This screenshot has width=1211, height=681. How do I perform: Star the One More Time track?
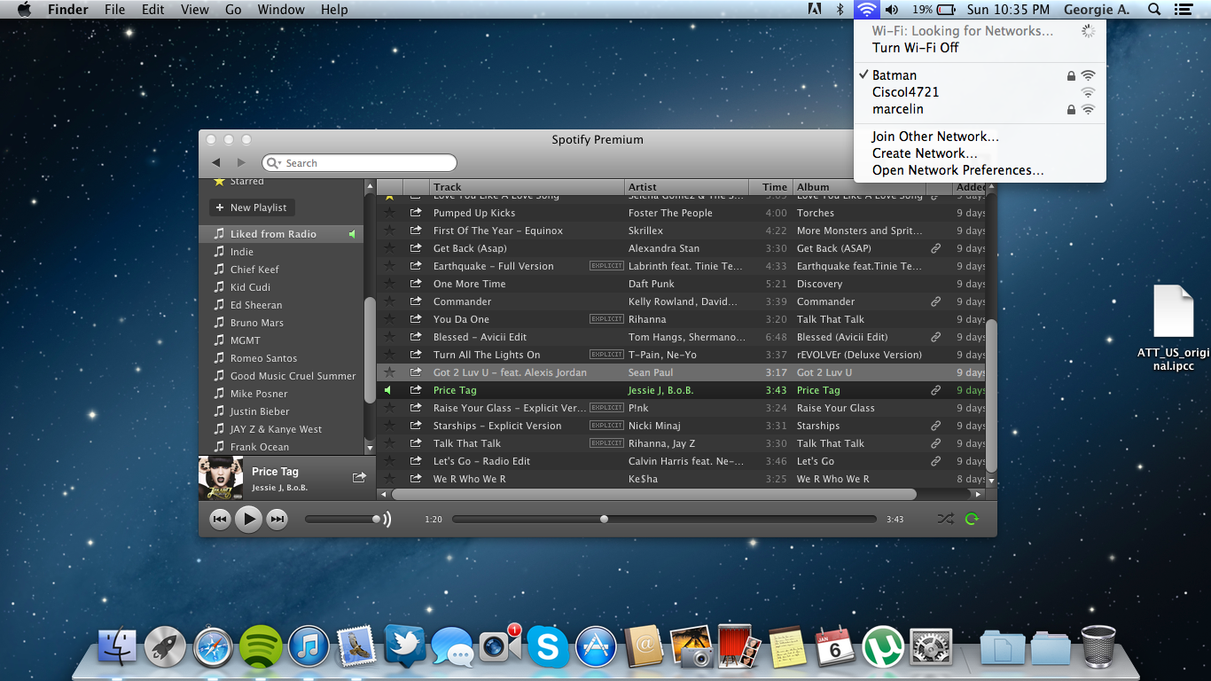(x=389, y=284)
